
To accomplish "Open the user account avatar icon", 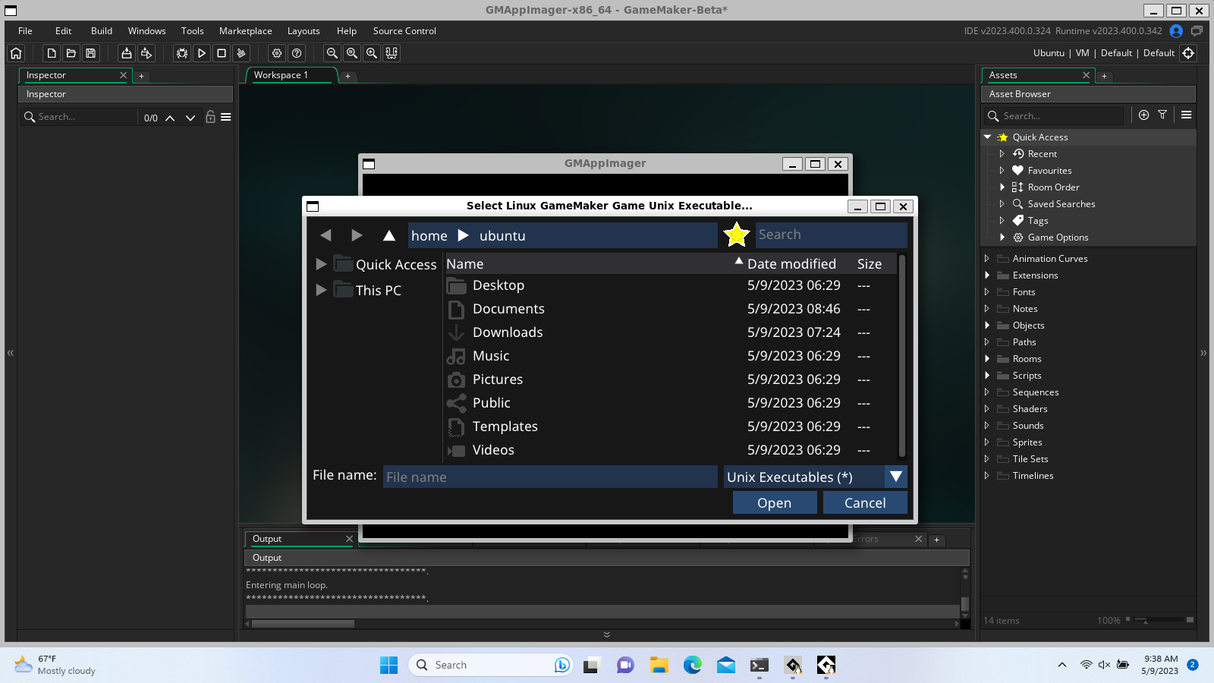I will pyautogui.click(x=1176, y=31).
